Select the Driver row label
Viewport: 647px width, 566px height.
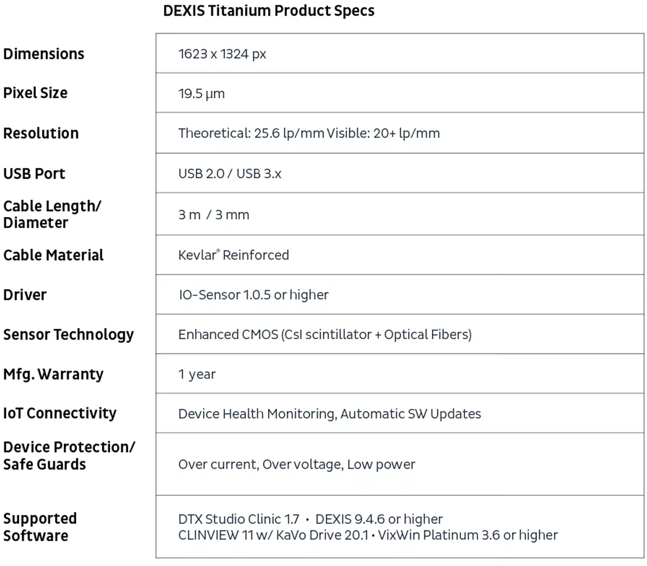[25, 295]
